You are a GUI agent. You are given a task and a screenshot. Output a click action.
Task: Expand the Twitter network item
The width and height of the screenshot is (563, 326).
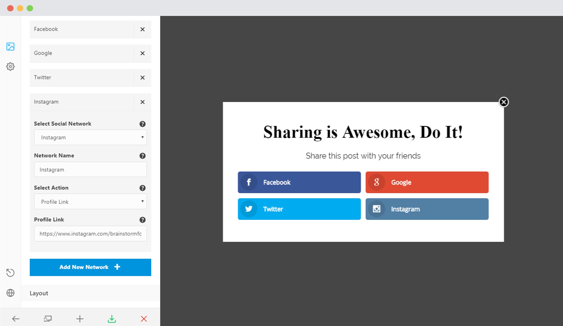(x=82, y=78)
